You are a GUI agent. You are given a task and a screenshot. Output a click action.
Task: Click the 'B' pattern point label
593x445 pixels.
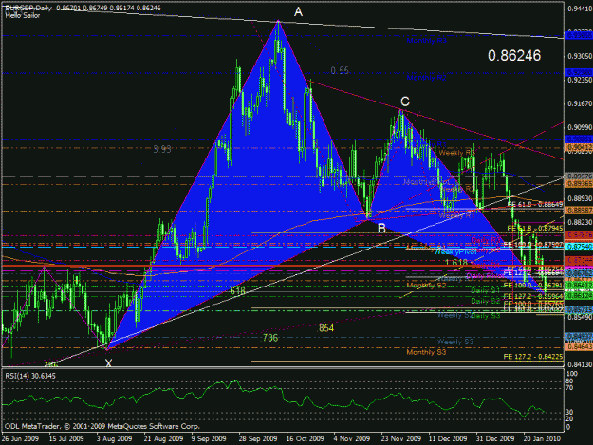381,229
